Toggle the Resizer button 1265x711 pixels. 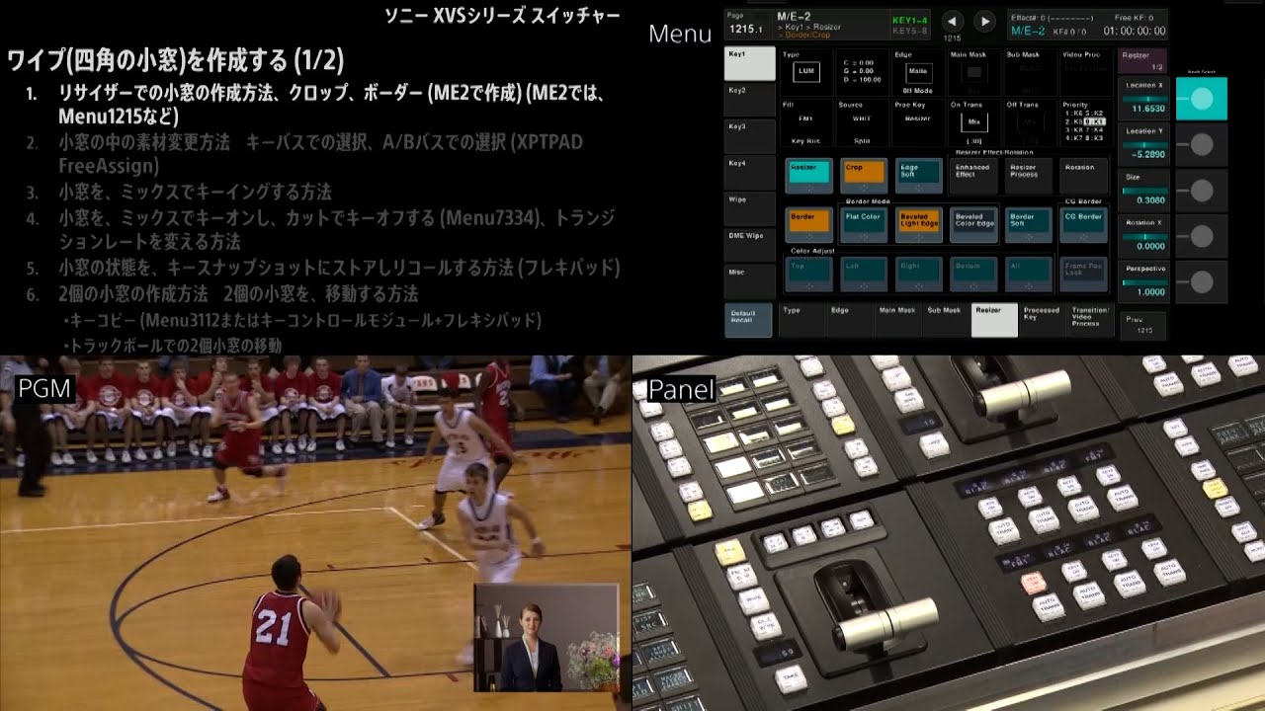809,176
